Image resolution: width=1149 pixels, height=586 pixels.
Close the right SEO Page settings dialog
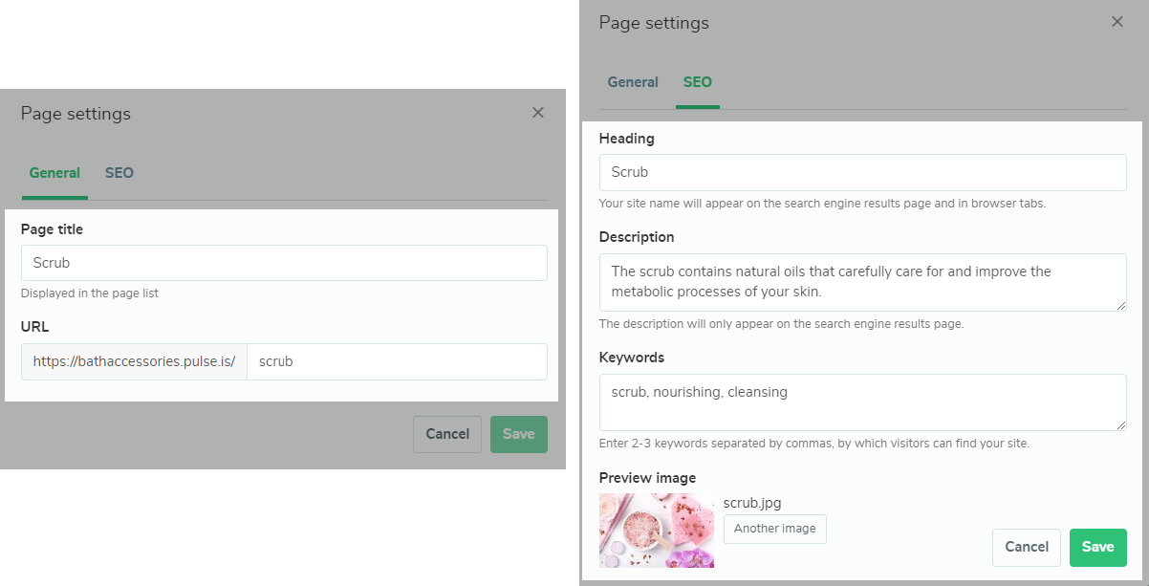pyautogui.click(x=1117, y=21)
